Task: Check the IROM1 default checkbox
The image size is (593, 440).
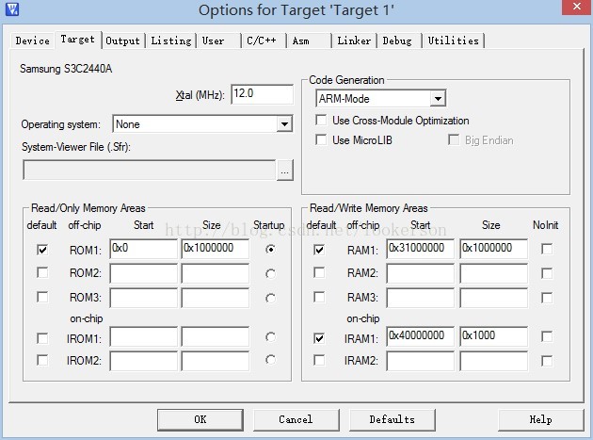Action: (42, 337)
